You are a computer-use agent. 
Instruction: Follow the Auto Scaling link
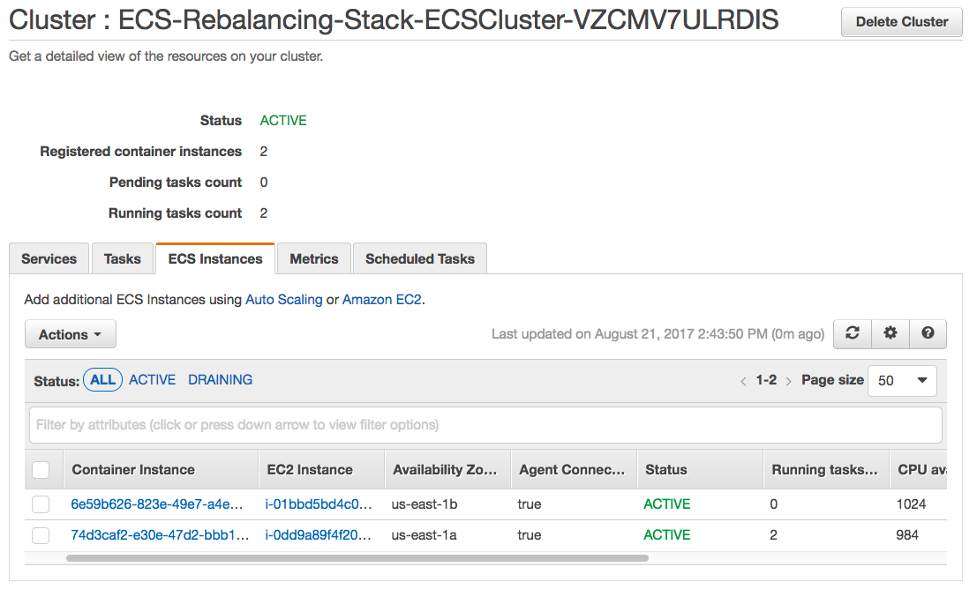point(284,300)
